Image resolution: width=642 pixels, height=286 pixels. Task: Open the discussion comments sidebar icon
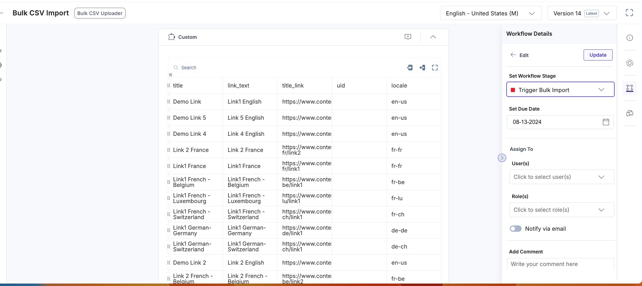tap(630, 113)
